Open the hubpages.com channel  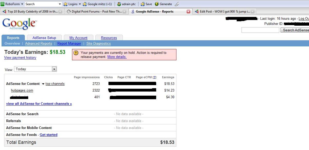22,91
